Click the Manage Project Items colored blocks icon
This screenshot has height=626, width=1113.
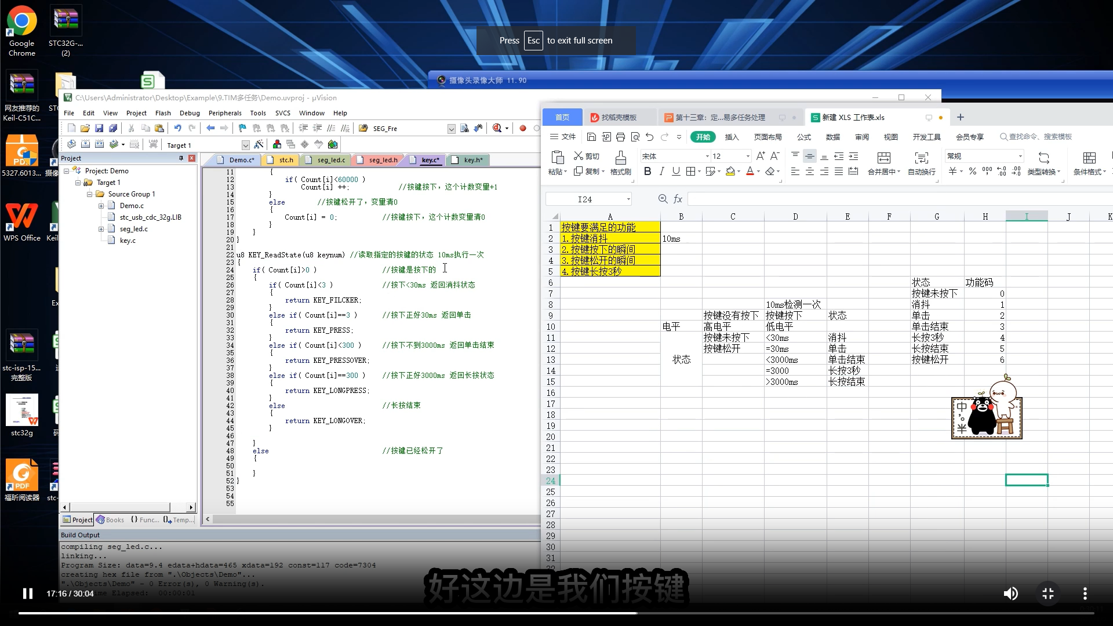tap(277, 144)
